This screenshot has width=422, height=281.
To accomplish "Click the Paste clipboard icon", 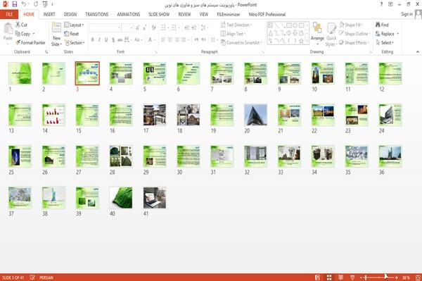I will point(8,29).
